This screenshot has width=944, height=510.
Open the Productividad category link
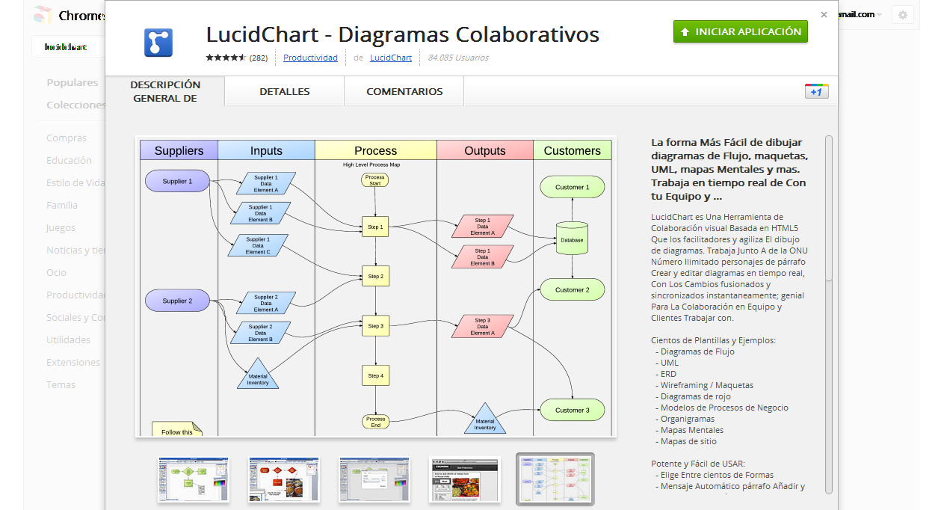tap(310, 58)
